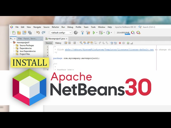This screenshot has height=128, width=171.
Task: Click the package com.mycompany.mavenproject1 line
Action: click(x=76, y=58)
